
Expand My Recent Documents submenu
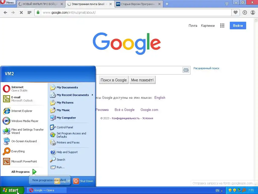[x=72, y=95]
